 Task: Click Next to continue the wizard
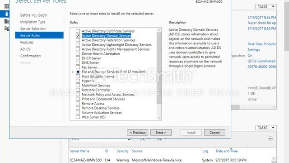point(161,133)
